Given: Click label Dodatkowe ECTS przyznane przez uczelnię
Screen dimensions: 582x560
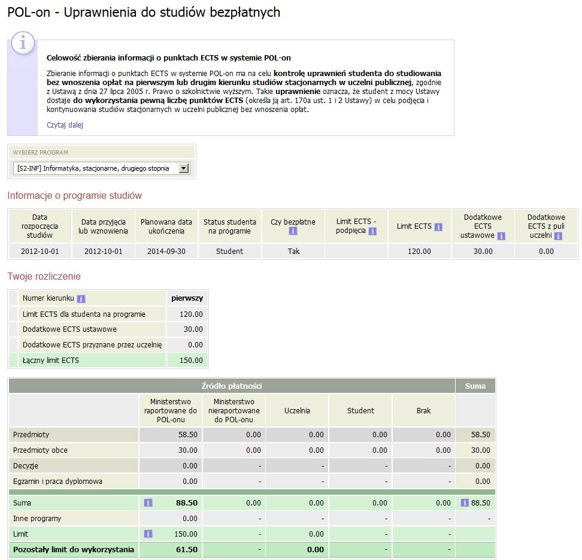Looking at the screenshot, I should click(x=92, y=344).
